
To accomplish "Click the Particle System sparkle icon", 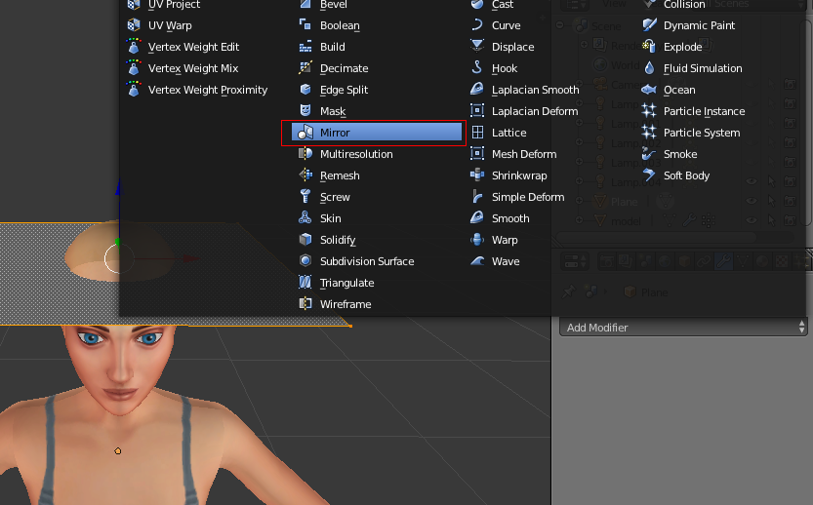I will tap(649, 132).
